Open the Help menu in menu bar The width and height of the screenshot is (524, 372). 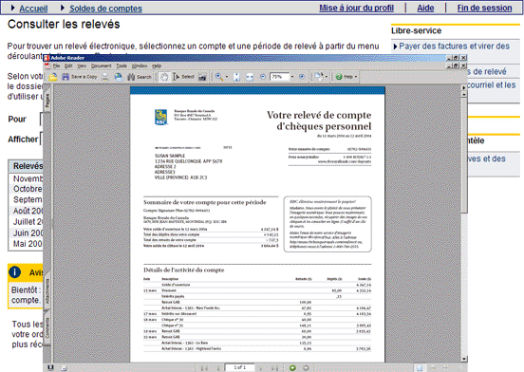[x=157, y=65]
